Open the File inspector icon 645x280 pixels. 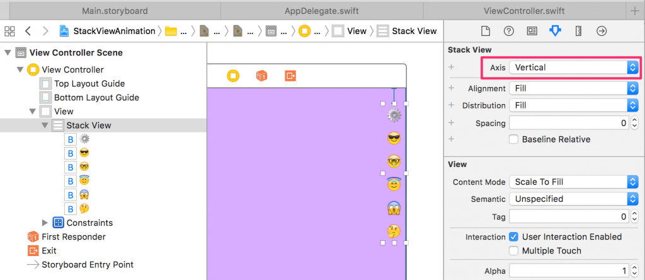coord(486,31)
